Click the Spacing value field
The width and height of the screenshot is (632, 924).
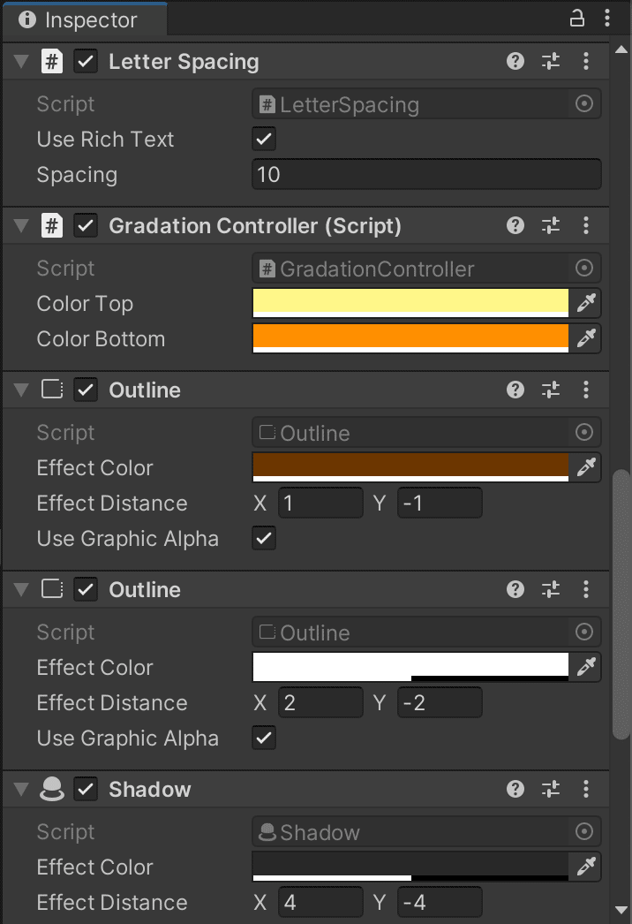click(x=426, y=174)
